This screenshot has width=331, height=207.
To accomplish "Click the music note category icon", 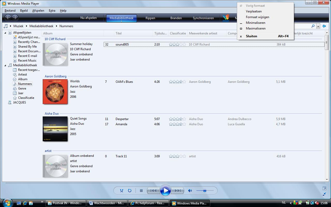I will point(6,26).
